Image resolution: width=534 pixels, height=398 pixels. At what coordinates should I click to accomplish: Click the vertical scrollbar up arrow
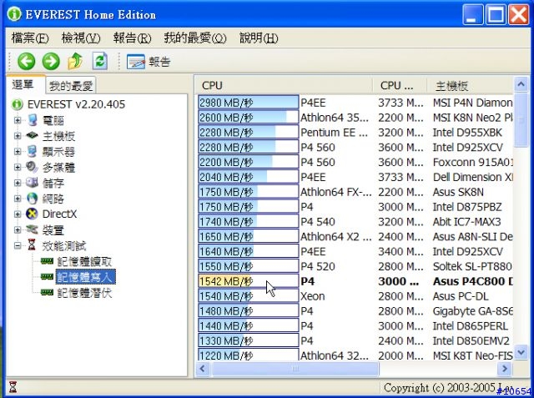tap(521, 84)
